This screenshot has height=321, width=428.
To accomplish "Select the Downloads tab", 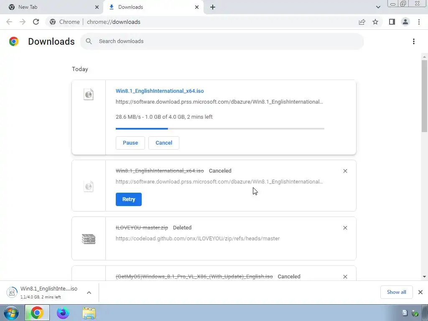I will point(153,7).
